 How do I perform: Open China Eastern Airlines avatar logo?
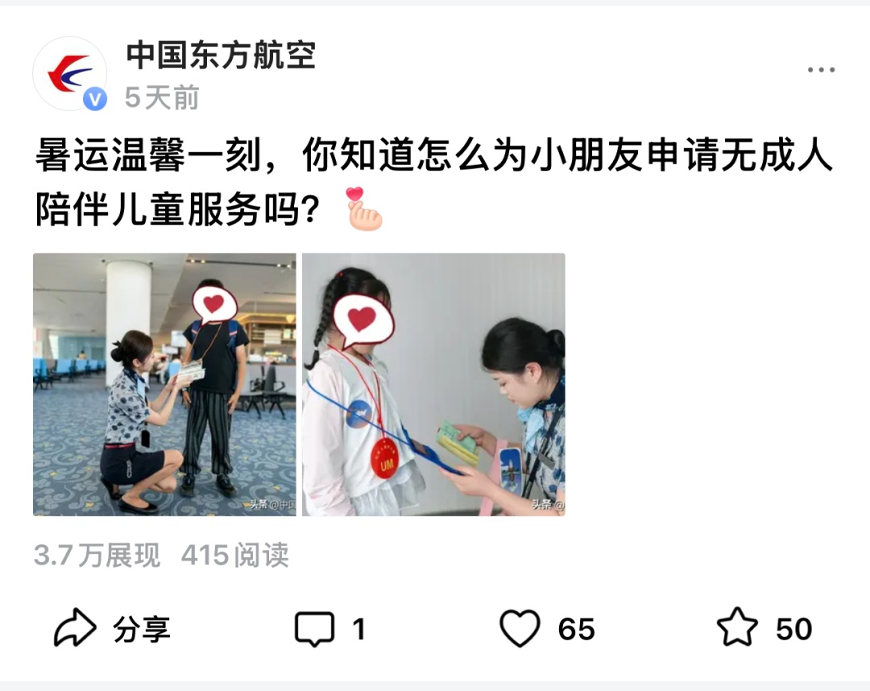tap(70, 73)
